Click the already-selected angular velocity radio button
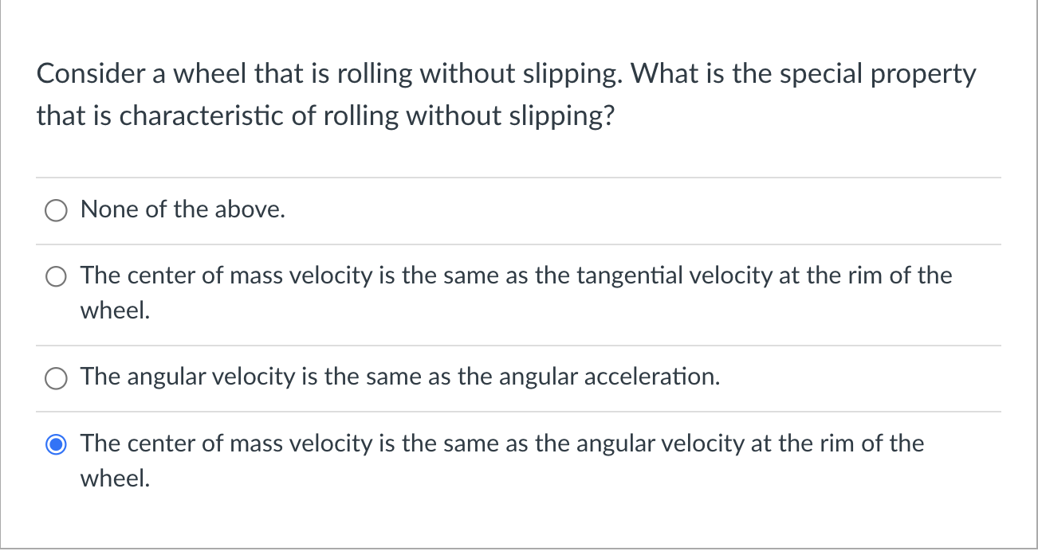 56,444
